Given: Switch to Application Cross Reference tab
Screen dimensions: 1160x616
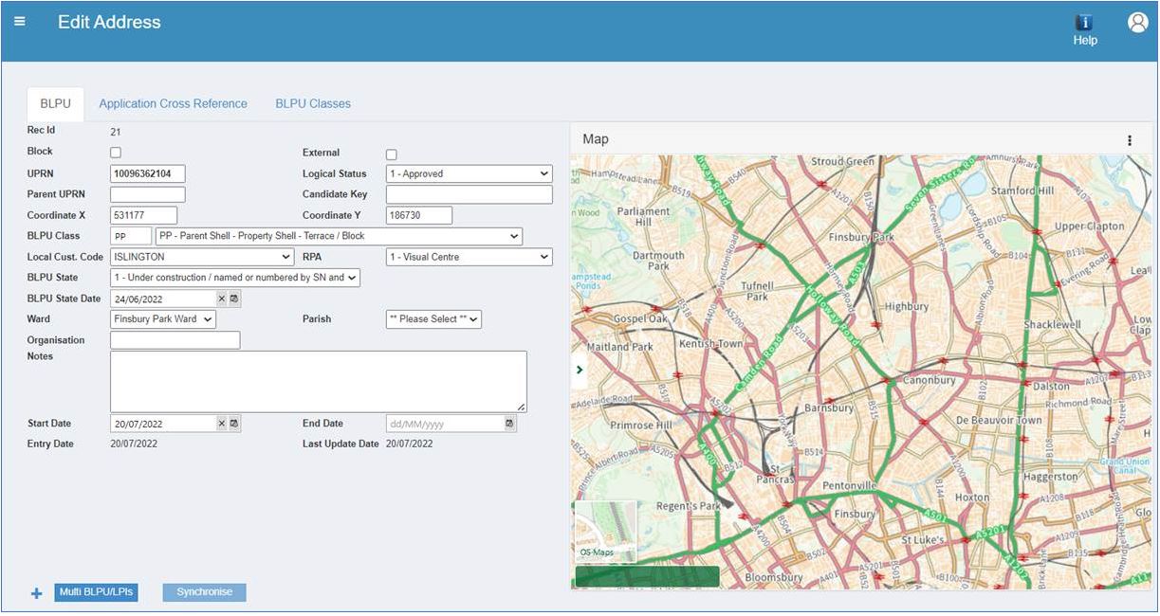Looking at the screenshot, I should [x=173, y=103].
